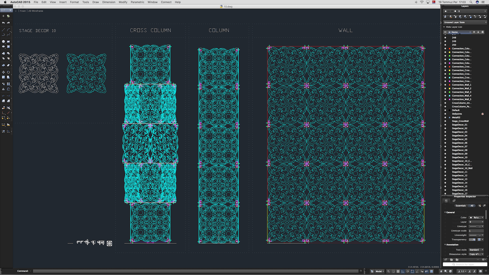Click the Undo arrow in toolbar
This screenshot has width=489, height=275.
click(3, 23)
